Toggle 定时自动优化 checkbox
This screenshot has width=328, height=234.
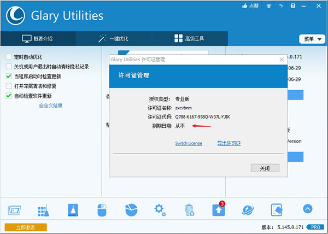(x=9, y=57)
